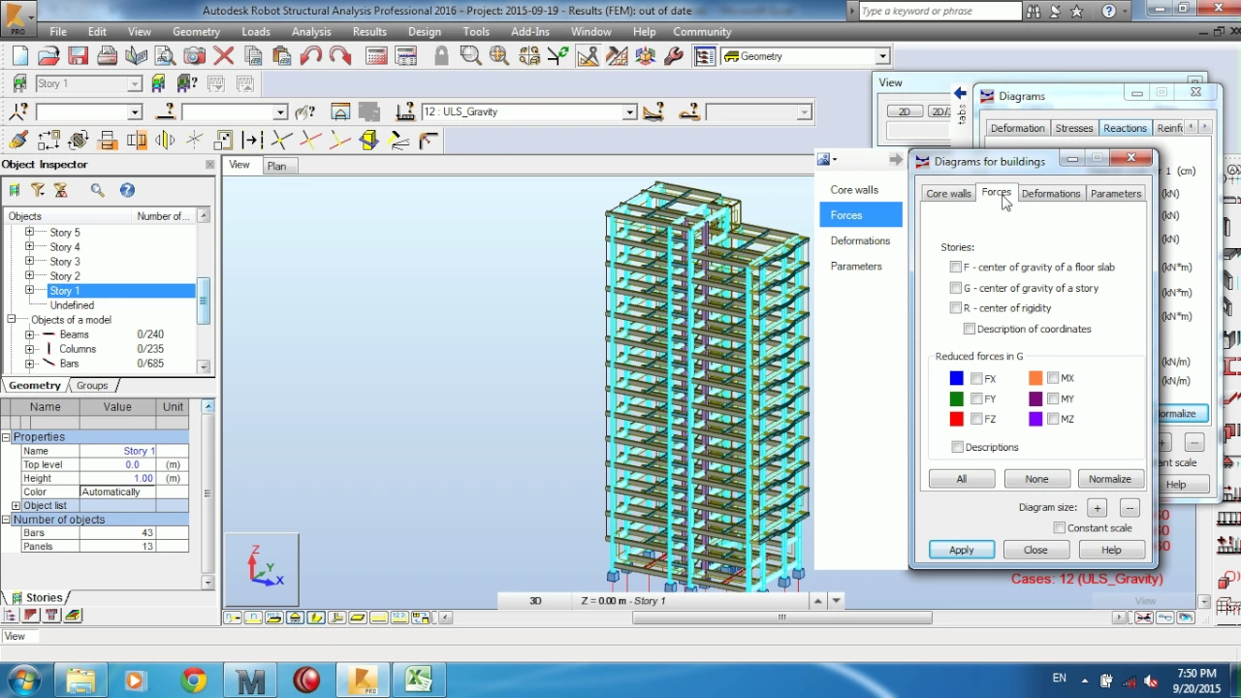Click the Zoom window magnifier icon
The height and width of the screenshot is (698, 1241).
tap(470, 56)
